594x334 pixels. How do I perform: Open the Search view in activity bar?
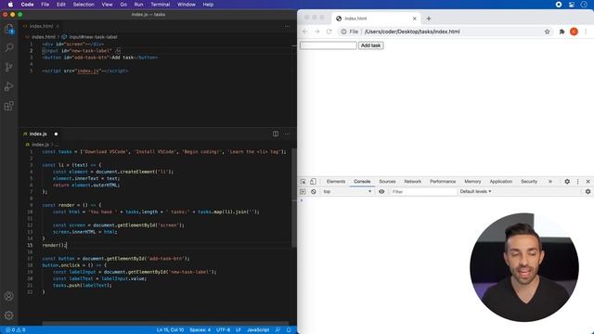point(8,47)
